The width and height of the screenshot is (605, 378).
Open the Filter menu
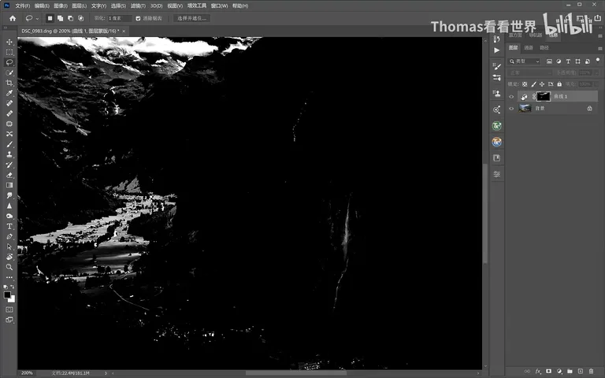click(x=138, y=6)
